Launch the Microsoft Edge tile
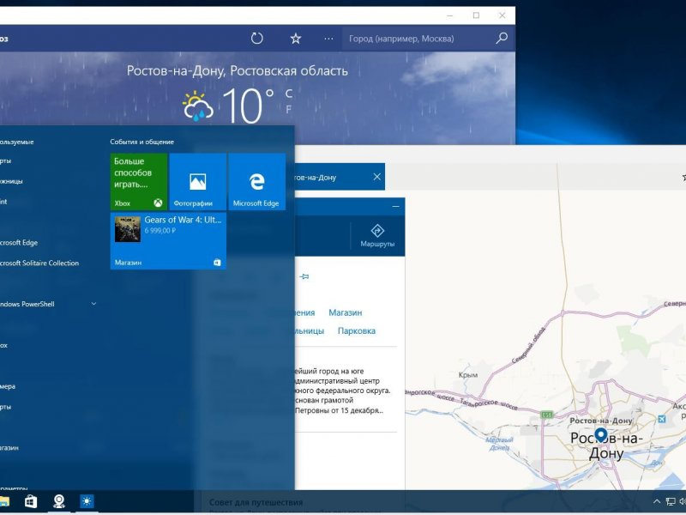The image size is (686, 515). point(256,181)
